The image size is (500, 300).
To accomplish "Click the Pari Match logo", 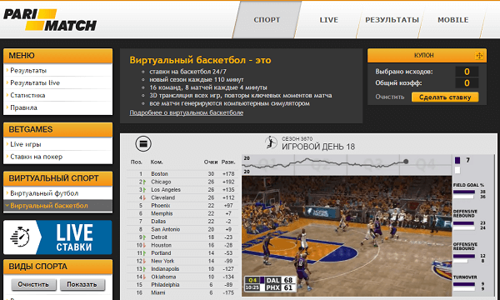I will (x=50, y=20).
